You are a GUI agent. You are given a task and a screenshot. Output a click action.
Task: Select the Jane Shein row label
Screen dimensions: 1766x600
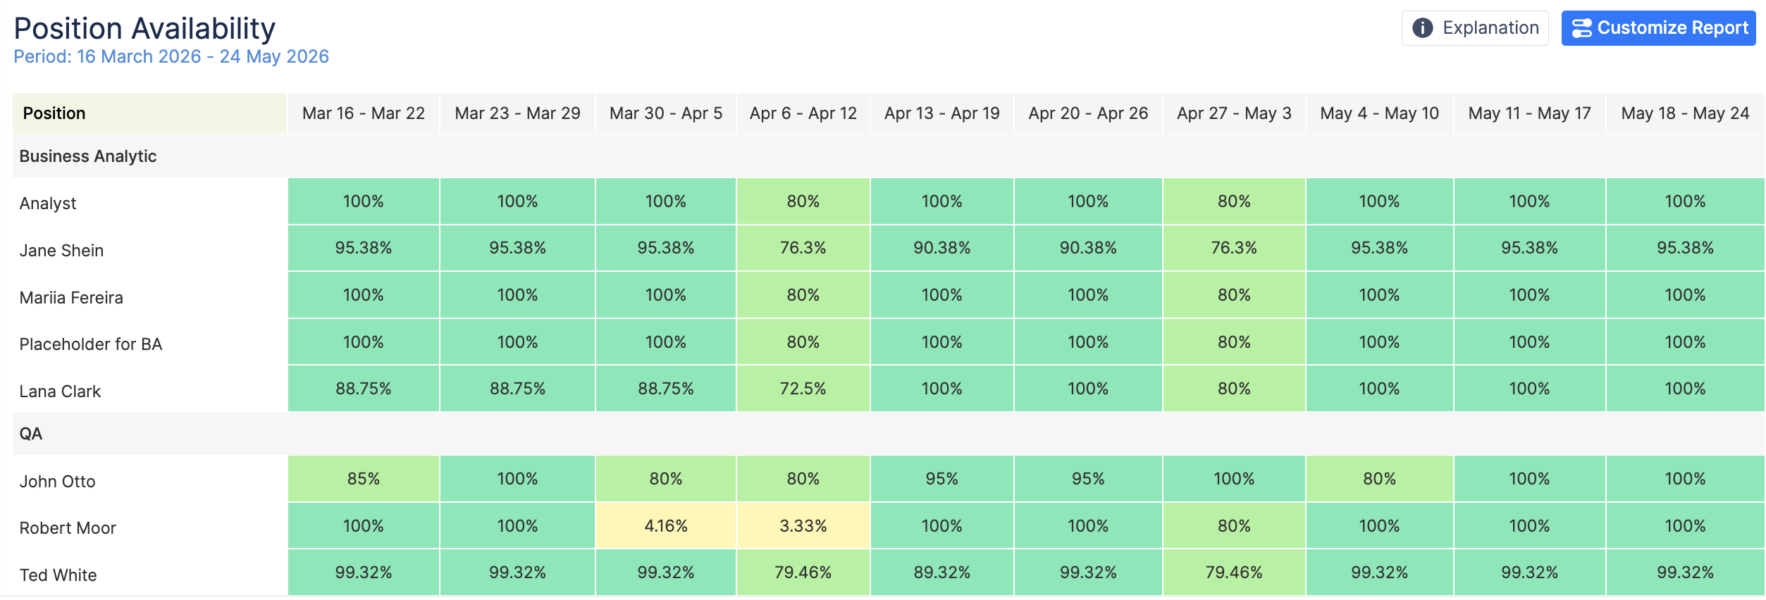click(61, 251)
